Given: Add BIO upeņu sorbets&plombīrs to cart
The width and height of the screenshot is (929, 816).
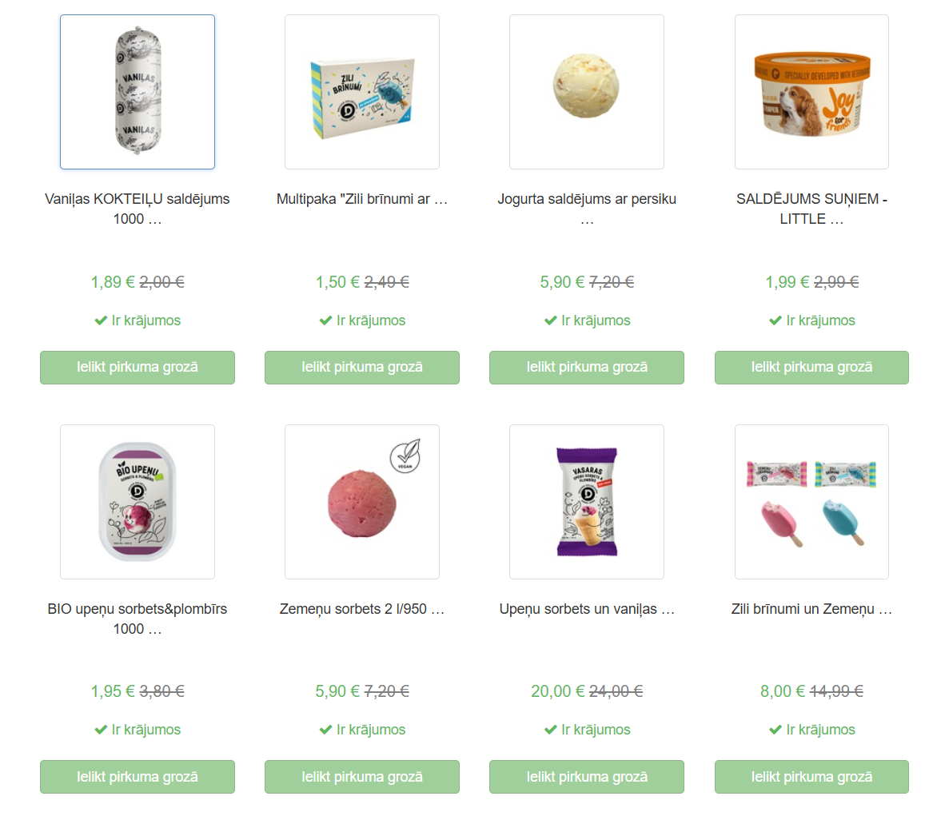Looking at the screenshot, I should 138,777.
